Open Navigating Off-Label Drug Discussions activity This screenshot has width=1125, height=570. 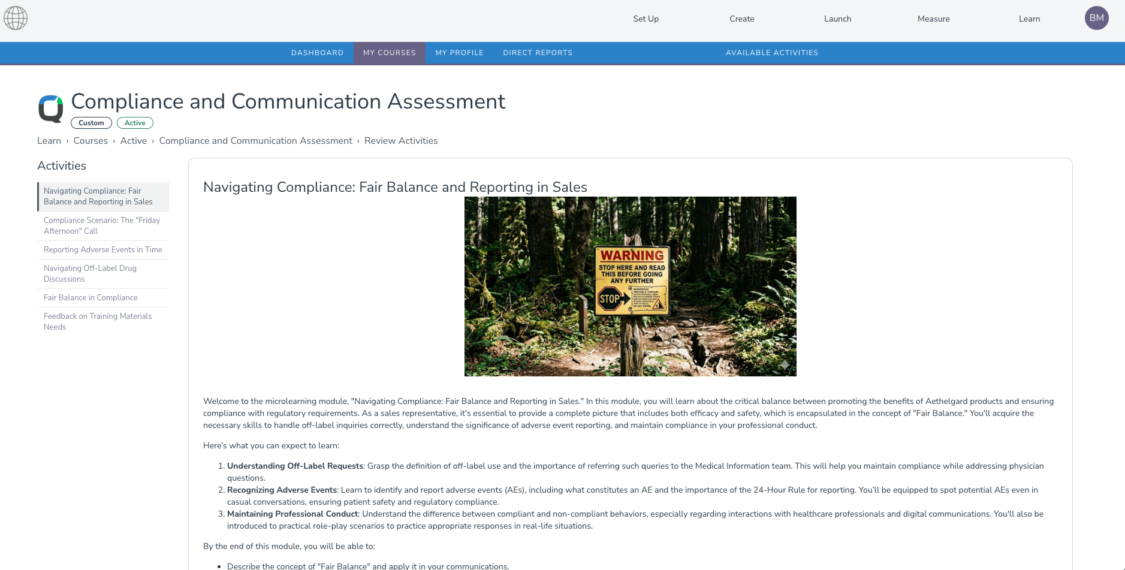click(103, 274)
